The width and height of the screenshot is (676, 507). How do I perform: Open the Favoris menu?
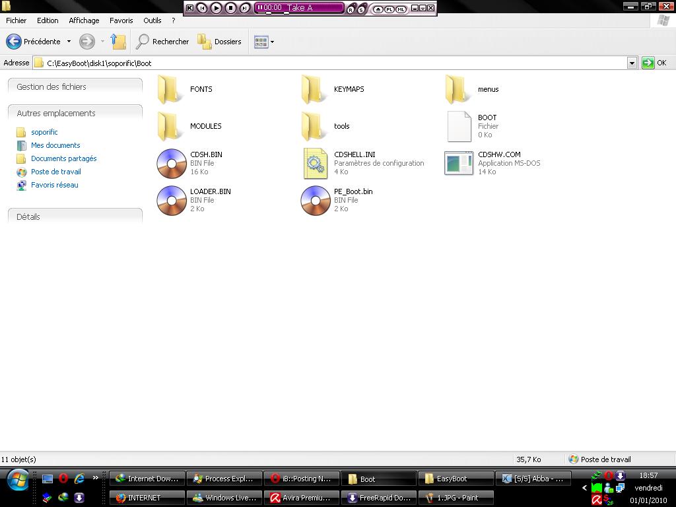121,20
